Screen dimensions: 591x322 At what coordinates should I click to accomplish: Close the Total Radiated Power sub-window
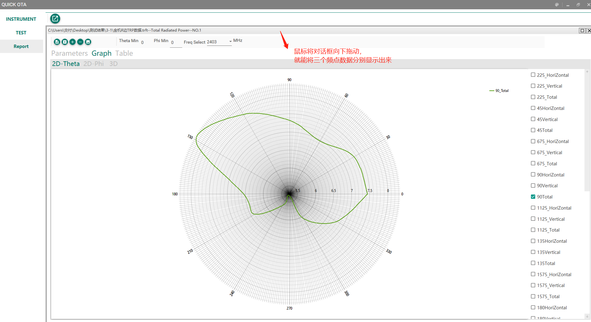589,30
